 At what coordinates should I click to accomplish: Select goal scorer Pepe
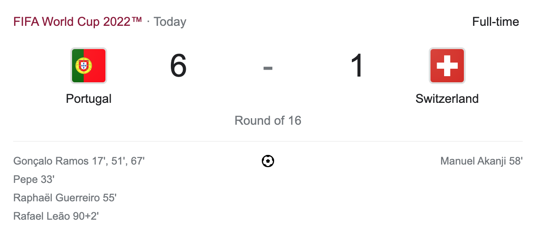[25, 179]
